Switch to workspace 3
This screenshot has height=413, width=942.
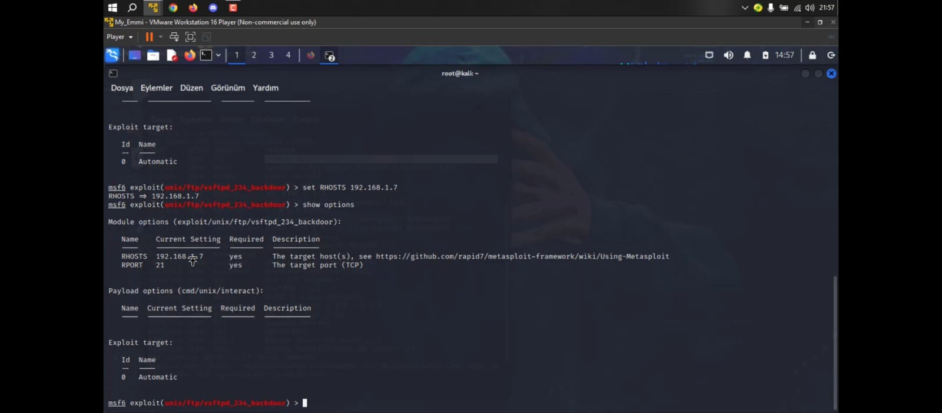271,55
